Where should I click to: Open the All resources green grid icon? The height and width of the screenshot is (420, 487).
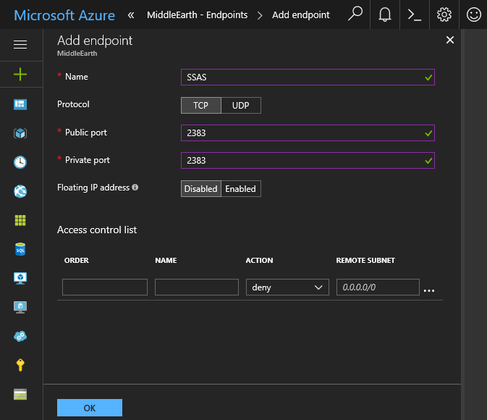pos(20,220)
